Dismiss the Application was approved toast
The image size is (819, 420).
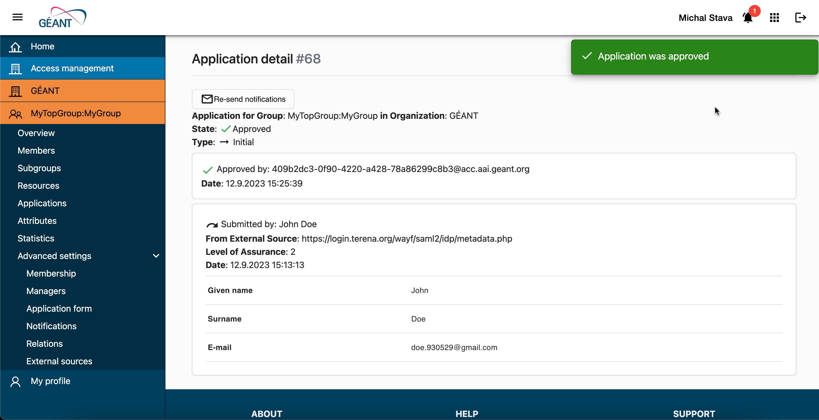695,57
